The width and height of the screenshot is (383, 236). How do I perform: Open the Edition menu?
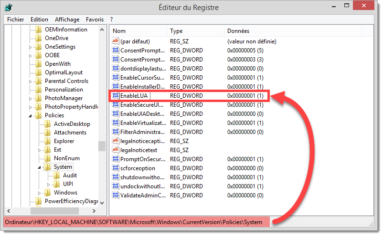click(x=39, y=20)
